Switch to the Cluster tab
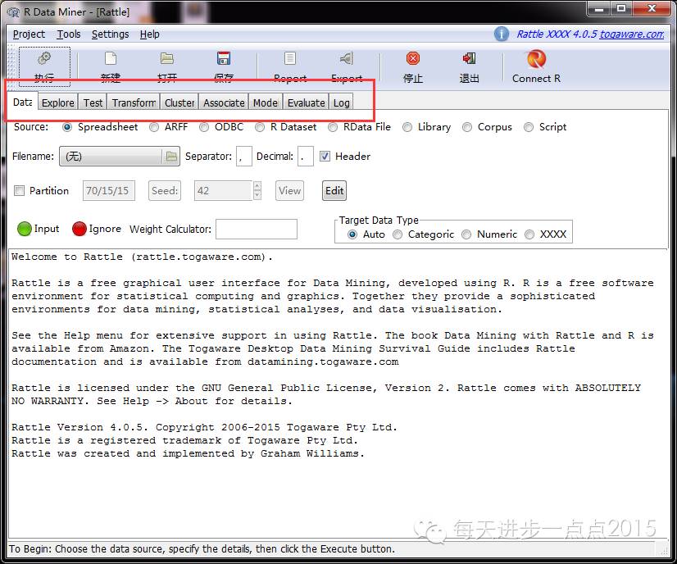The height and width of the screenshot is (564, 677). [179, 102]
